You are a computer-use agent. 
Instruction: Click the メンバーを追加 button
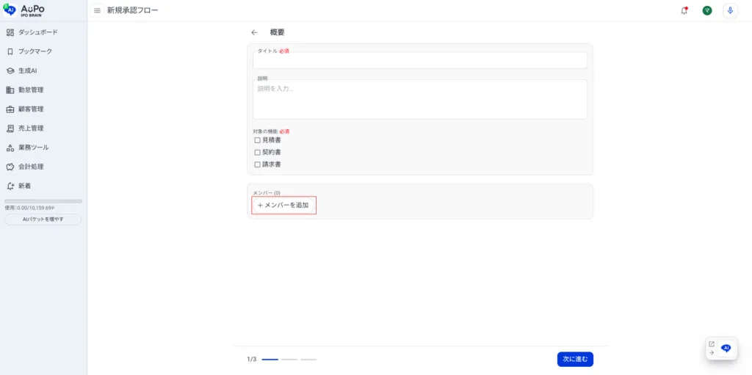pos(283,205)
